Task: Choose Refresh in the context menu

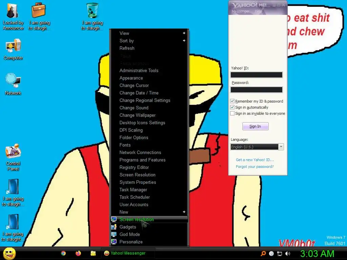Action: pyautogui.click(x=149, y=48)
